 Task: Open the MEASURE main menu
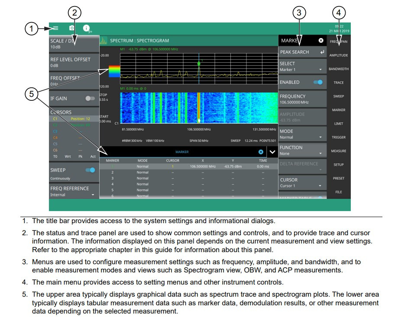339,151
